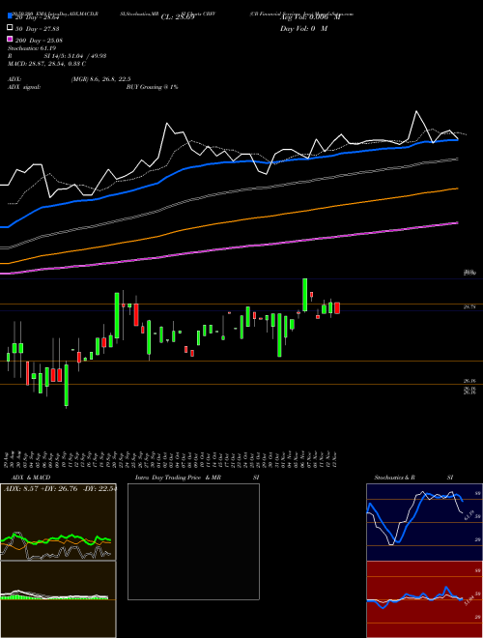Click the 'SI 14/3: 51.04 / 49.93' value
Screen dimensions: 483x638
[x=75, y=56]
